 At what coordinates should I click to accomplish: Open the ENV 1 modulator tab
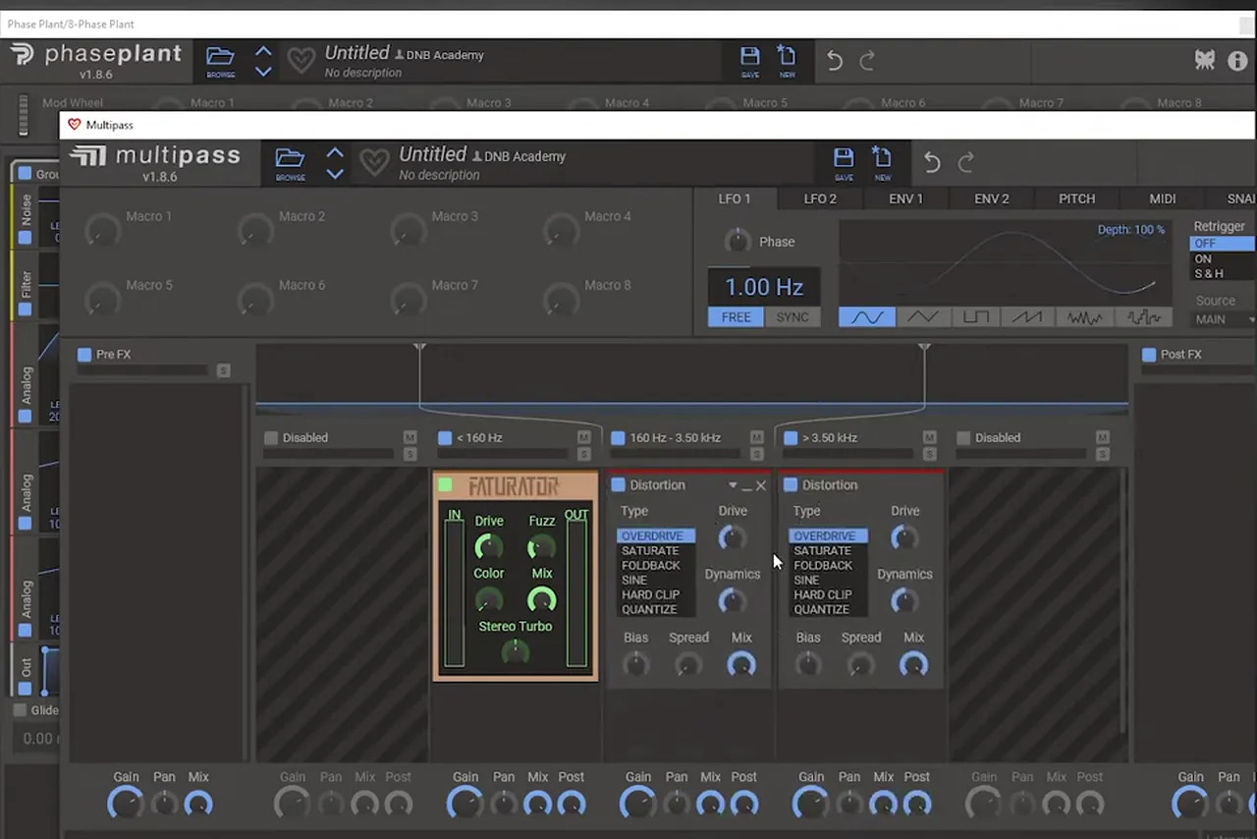pyautogui.click(x=905, y=198)
